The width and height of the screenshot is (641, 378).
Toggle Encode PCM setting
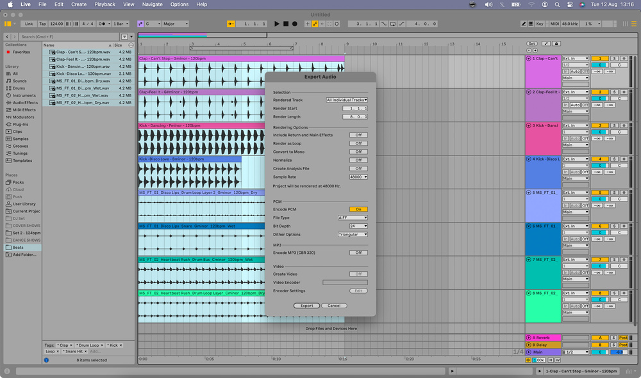tap(358, 209)
